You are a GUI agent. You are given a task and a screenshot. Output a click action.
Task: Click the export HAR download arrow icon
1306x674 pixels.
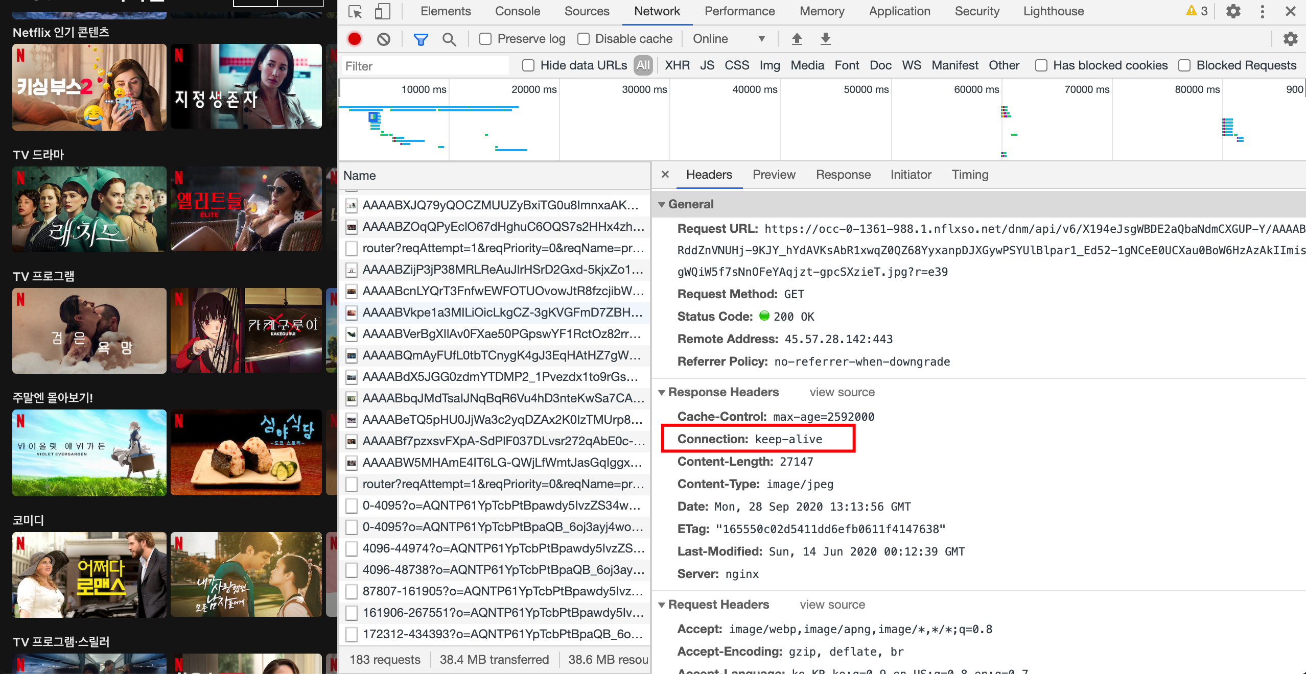point(825,39)
